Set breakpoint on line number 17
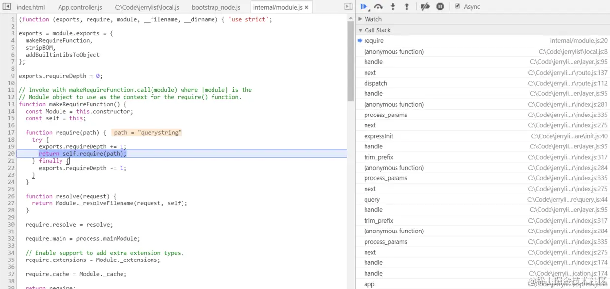Screen dimensions: 610x289 (x=11, y=133)
